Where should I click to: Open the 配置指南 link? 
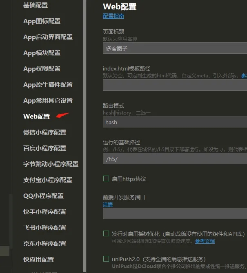pos(113,16)
